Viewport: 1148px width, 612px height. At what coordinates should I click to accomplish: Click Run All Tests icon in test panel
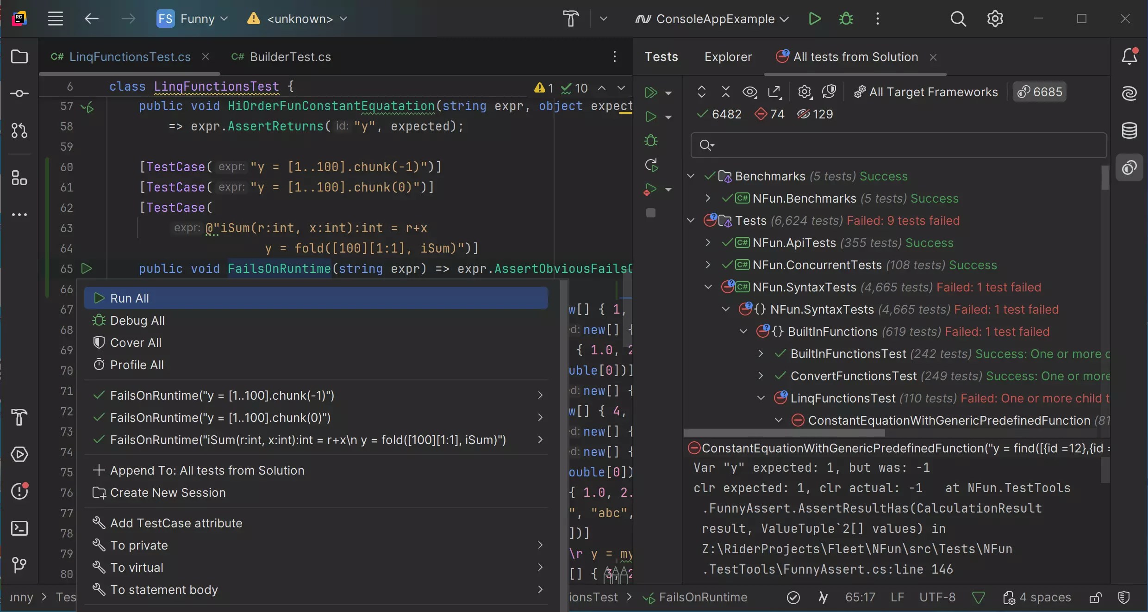point(651,93)
